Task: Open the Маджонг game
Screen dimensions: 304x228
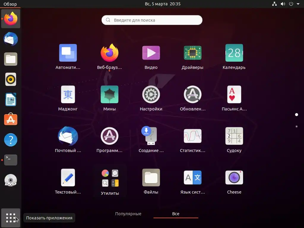Action: [68, 98]
